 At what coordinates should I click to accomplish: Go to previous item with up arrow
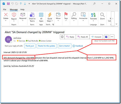click(x=21, y=4)
